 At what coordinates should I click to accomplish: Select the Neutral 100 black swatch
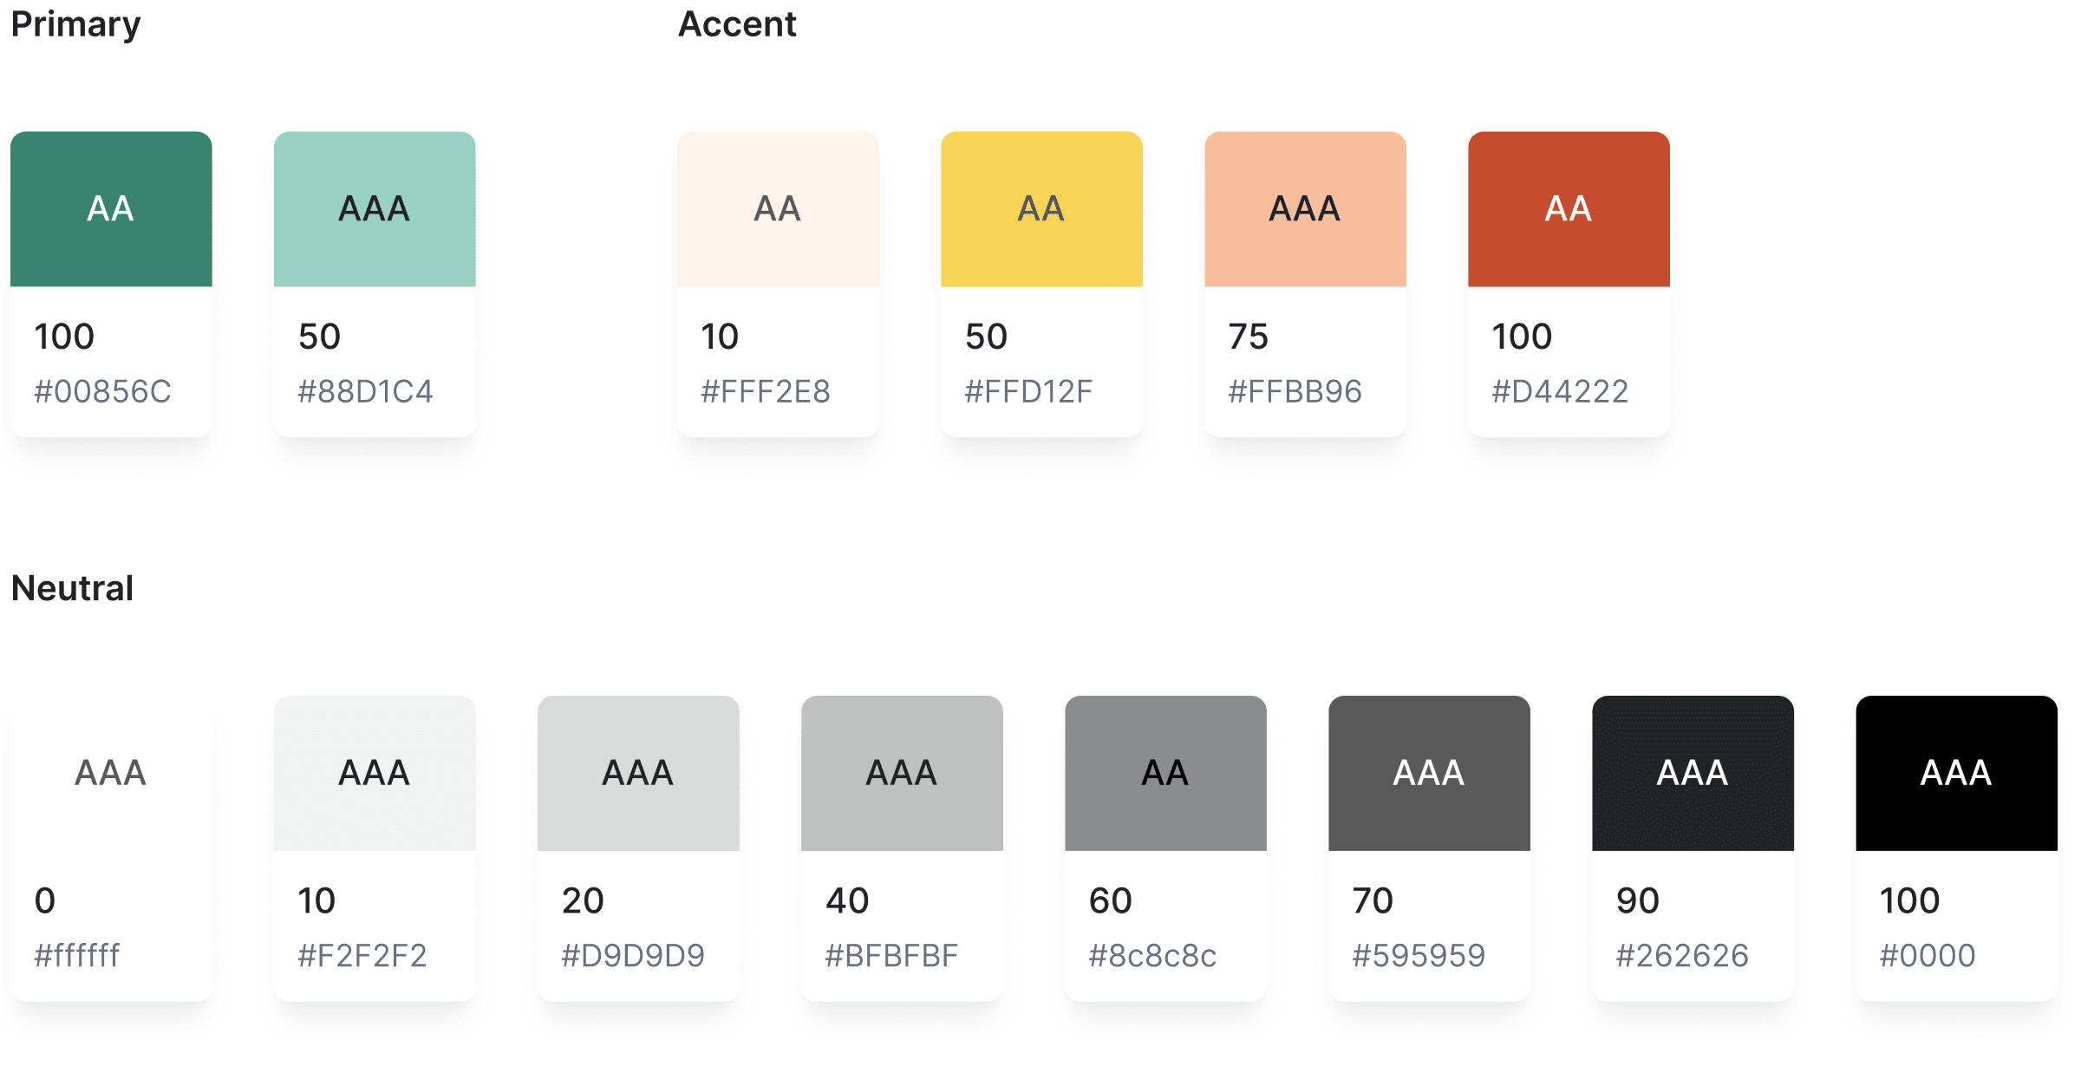pos(1956,773)
